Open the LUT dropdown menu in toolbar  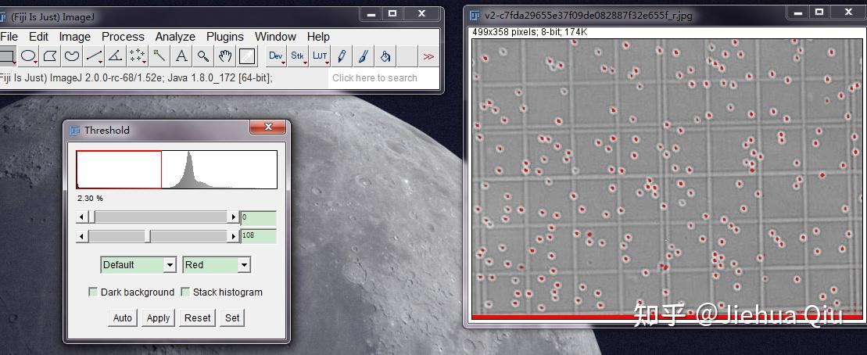pos(320,56)
